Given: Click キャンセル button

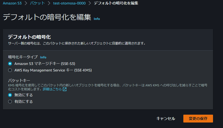Looking at the screenshot, I should (x=166, y=119).
